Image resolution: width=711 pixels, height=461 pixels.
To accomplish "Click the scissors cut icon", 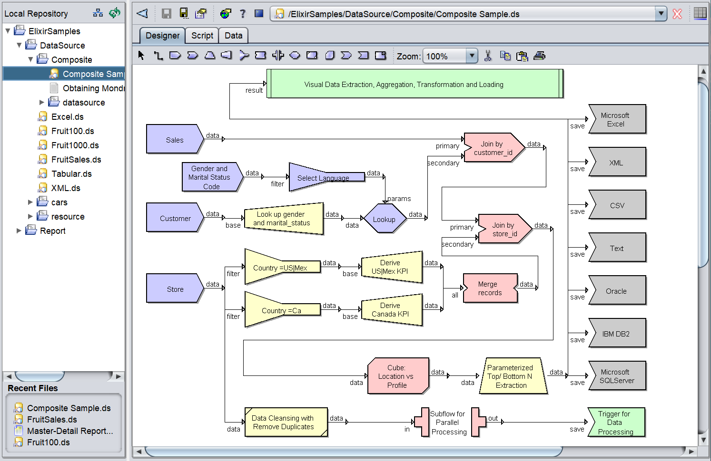I will pyautogui.click(x=488, y=56).
